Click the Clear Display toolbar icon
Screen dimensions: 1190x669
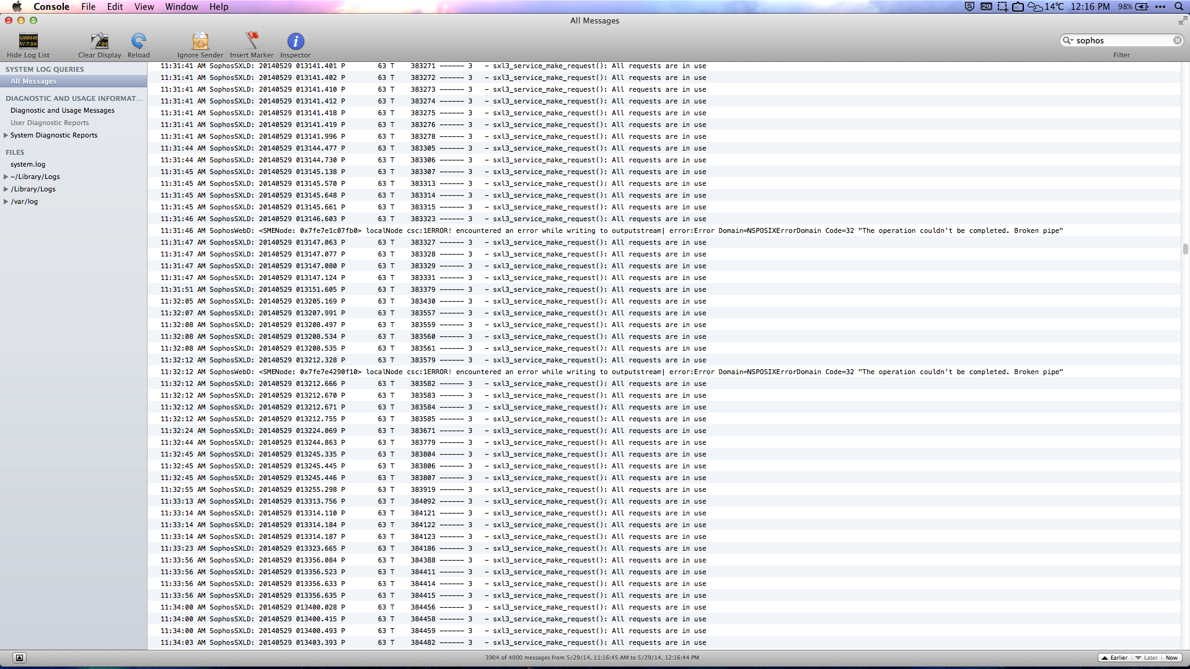point(100,42)
